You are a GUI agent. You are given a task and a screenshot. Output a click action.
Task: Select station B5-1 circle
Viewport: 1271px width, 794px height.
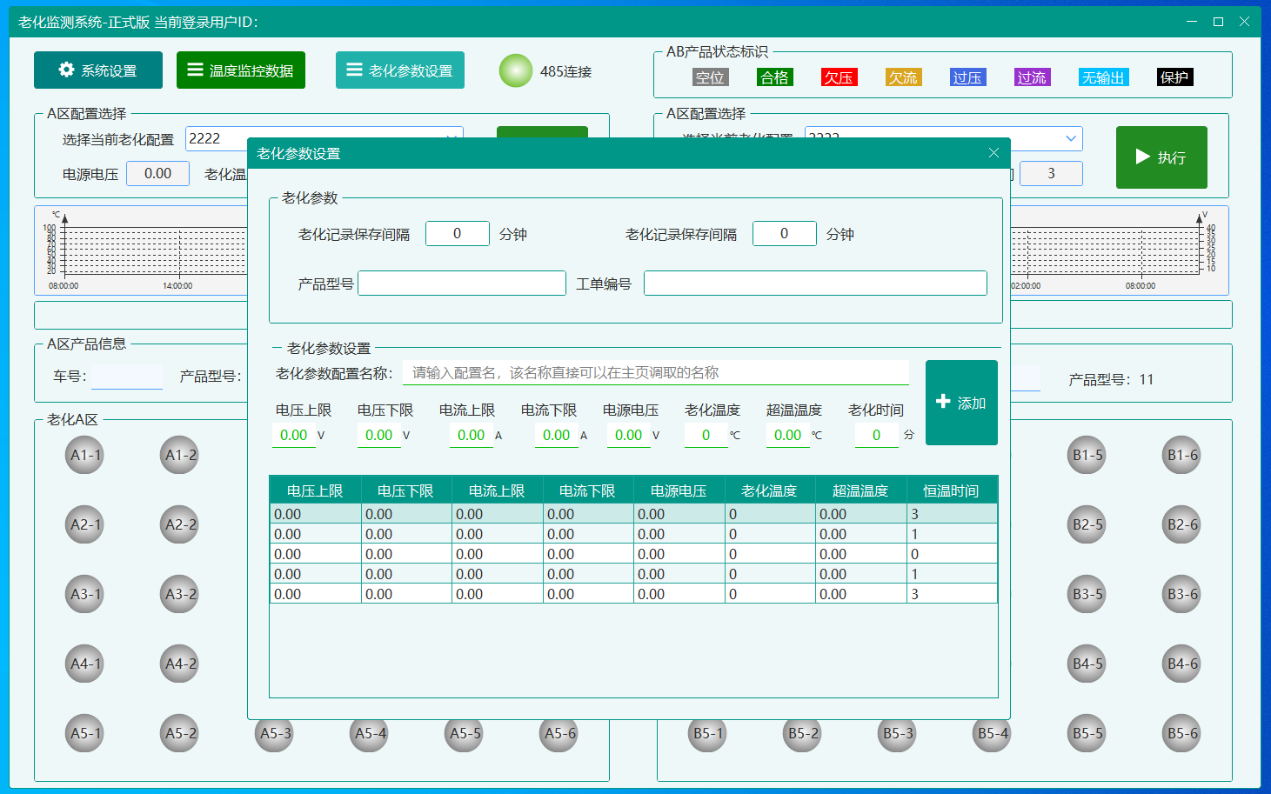click(x=708, y=735)
